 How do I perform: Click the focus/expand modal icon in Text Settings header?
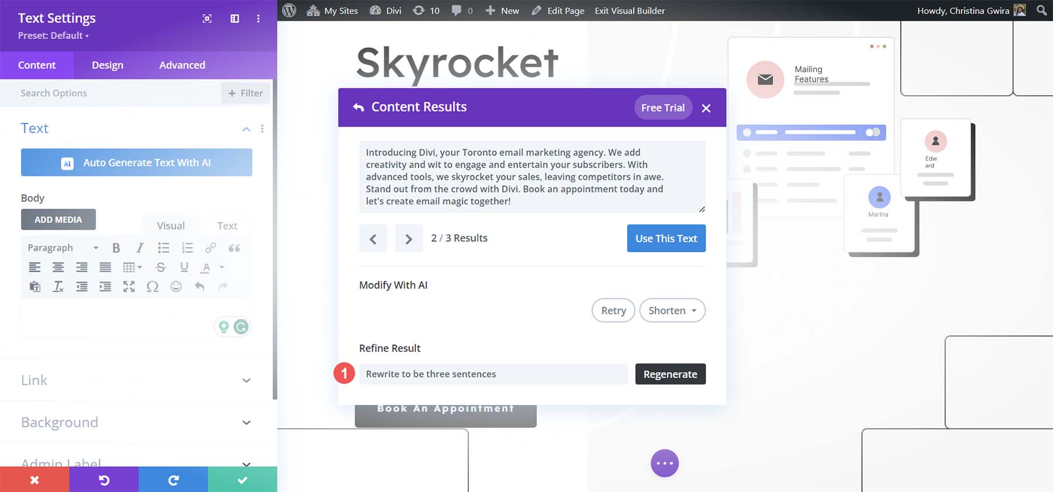pyautogui.click(x=207, y=19)
